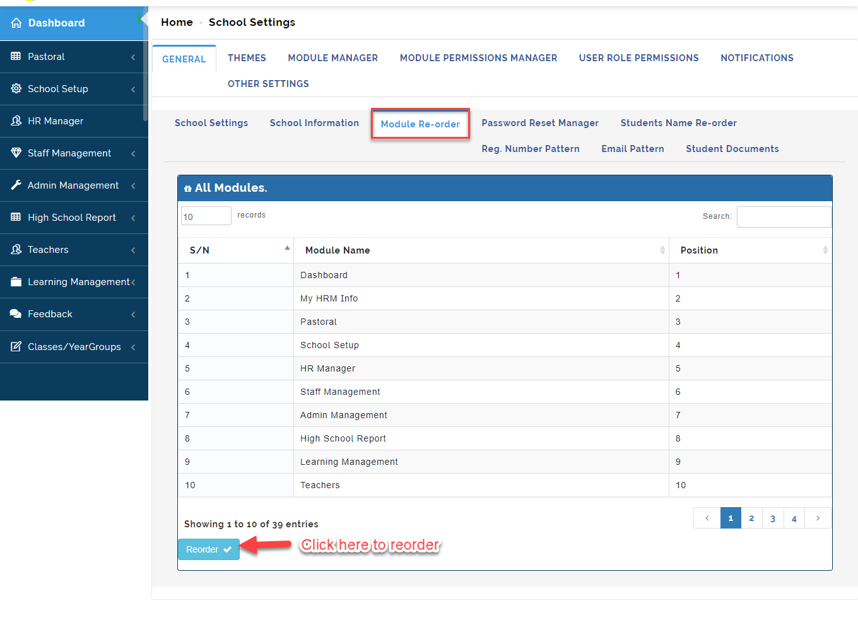This screenshot has width=858, height=620.
Task: Sort table by Module Name arrows
Action: point(662,250)
